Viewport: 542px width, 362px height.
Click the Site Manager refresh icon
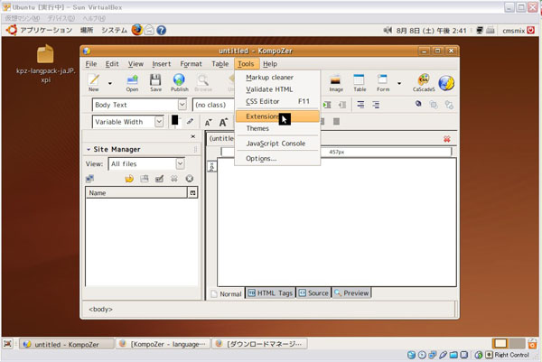click(129, 179)
